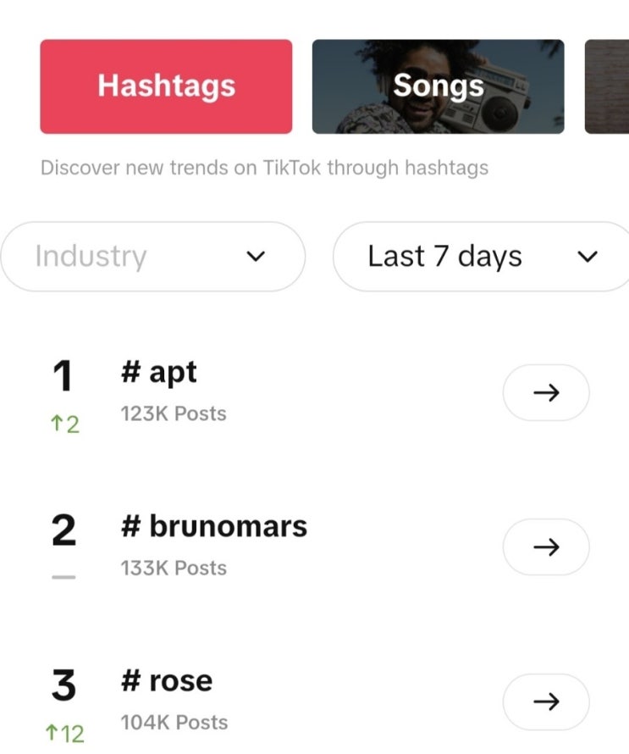Click the gray no-change dash under rank 2

tap(63, 577)
